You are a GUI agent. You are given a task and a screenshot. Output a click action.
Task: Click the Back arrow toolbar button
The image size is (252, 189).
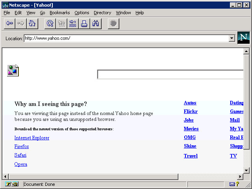[9, 24]
